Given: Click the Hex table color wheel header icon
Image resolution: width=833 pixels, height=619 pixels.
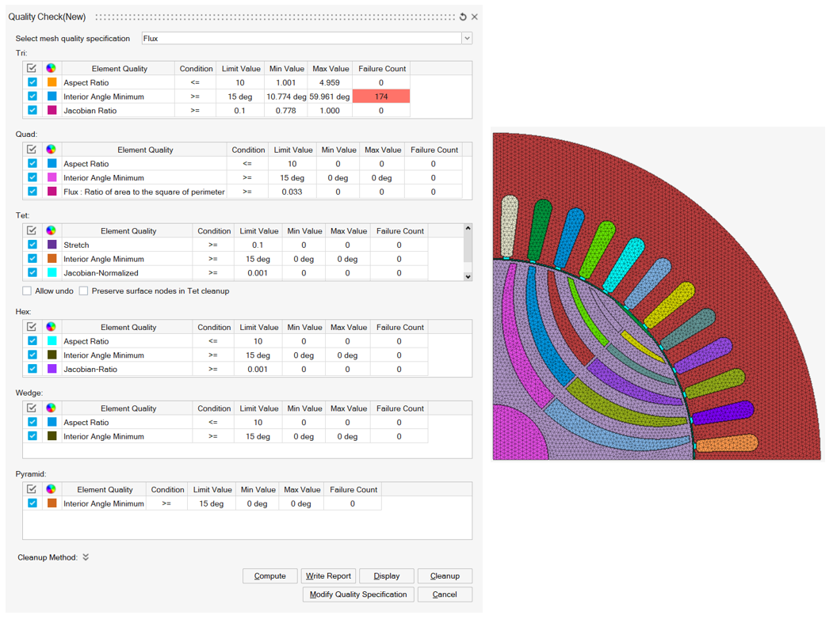Looking at the screenshot, I should tap(51, 327).
